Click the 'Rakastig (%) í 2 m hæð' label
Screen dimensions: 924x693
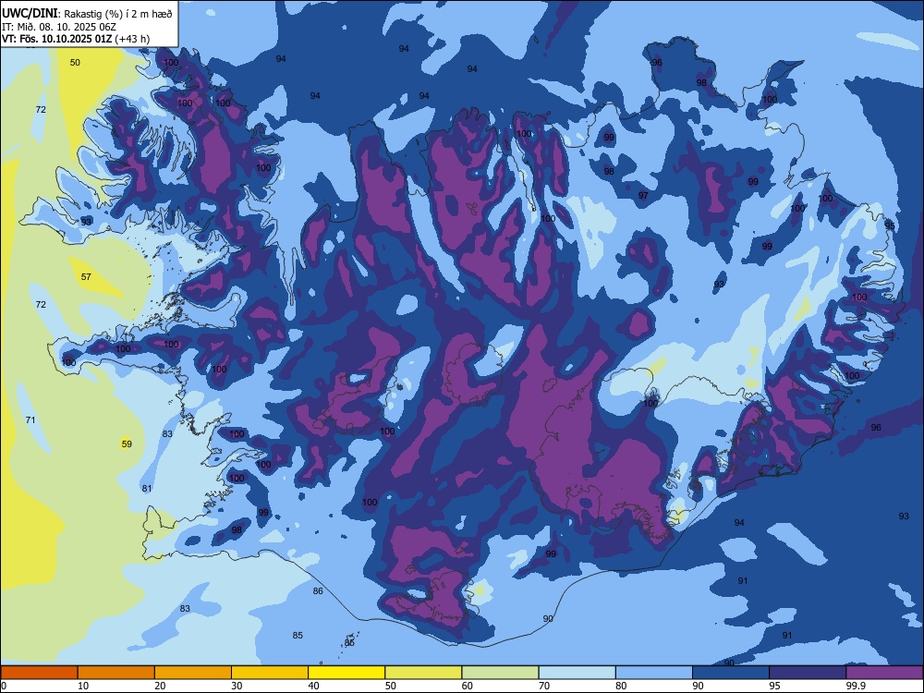tap(118, 14)
